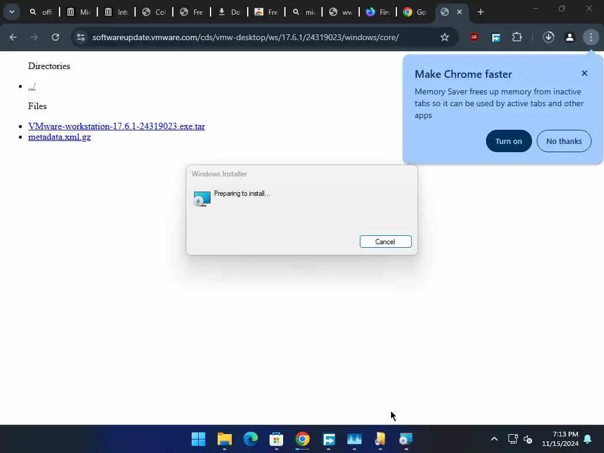Open Microsoft Store from taskbar

(x=276, y=439)
